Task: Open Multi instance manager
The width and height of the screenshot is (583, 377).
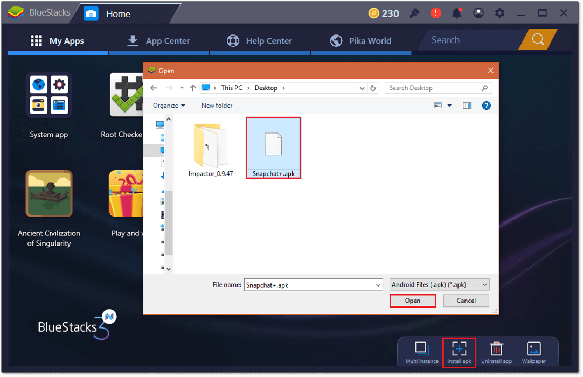Action: coord(422,352)
